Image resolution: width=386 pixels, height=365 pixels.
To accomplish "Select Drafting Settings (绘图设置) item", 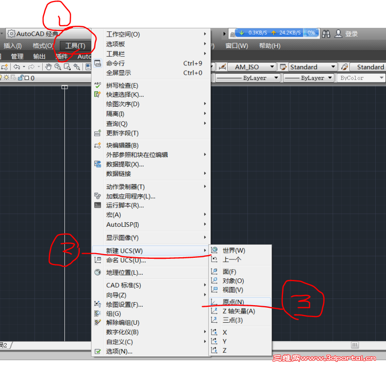I will 151,305.
